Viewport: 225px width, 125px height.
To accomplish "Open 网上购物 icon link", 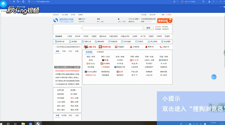I will click(x=152, y=41).
